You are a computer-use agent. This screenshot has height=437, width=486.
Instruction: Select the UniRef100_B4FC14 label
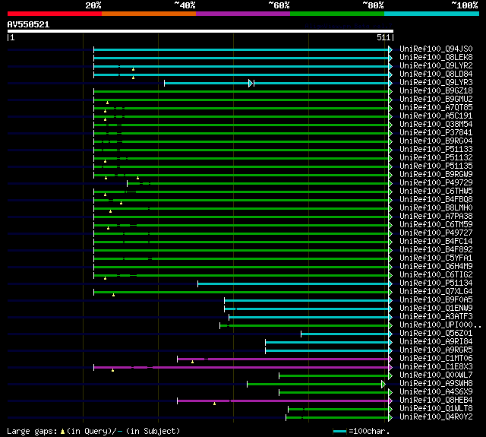tap(436, 242)
